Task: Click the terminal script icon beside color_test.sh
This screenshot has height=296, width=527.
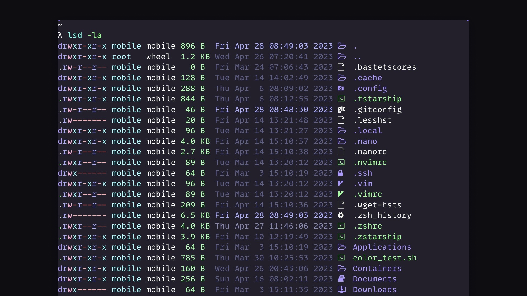Action: pyautogui.click(x=341, y=258)
